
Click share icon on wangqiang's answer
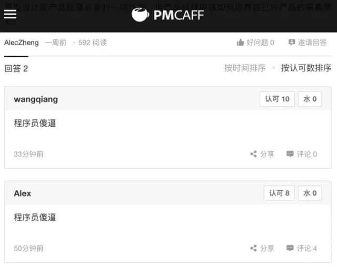[254, 154]
